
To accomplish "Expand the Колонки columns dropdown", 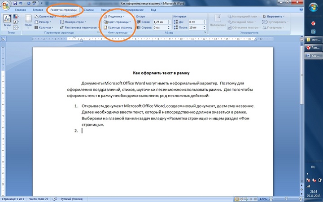I will (x=44, y=27).
